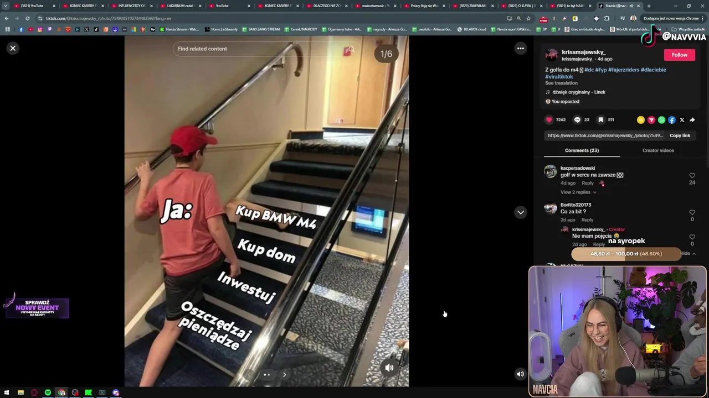Share via the red send-to-friends icon
Viewport: 709px width, 398px height.
coord(651,120)
